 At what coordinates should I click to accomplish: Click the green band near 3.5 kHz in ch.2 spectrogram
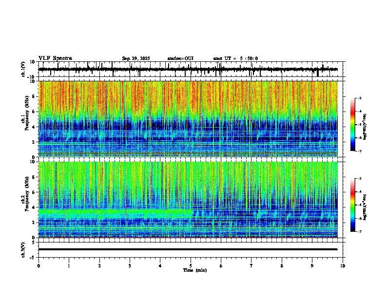click(x=115, y=212)
